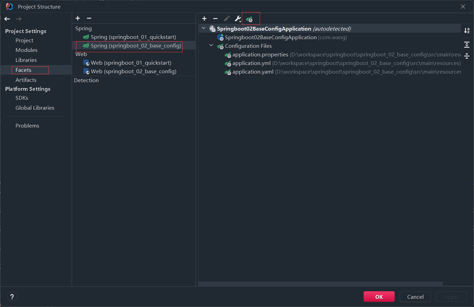Screen dimensions: 474x307
Task: Open the Problems page
Action: (27, 125)
